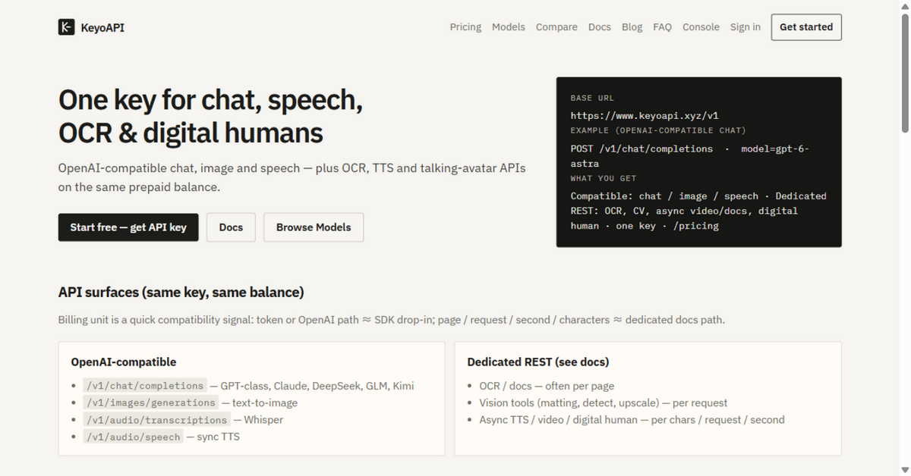Viewport: 911px width, 476px height.
Task: Click the /v1/audio/speech code tag
Action: pyautogui.click(x=133, y=437)
